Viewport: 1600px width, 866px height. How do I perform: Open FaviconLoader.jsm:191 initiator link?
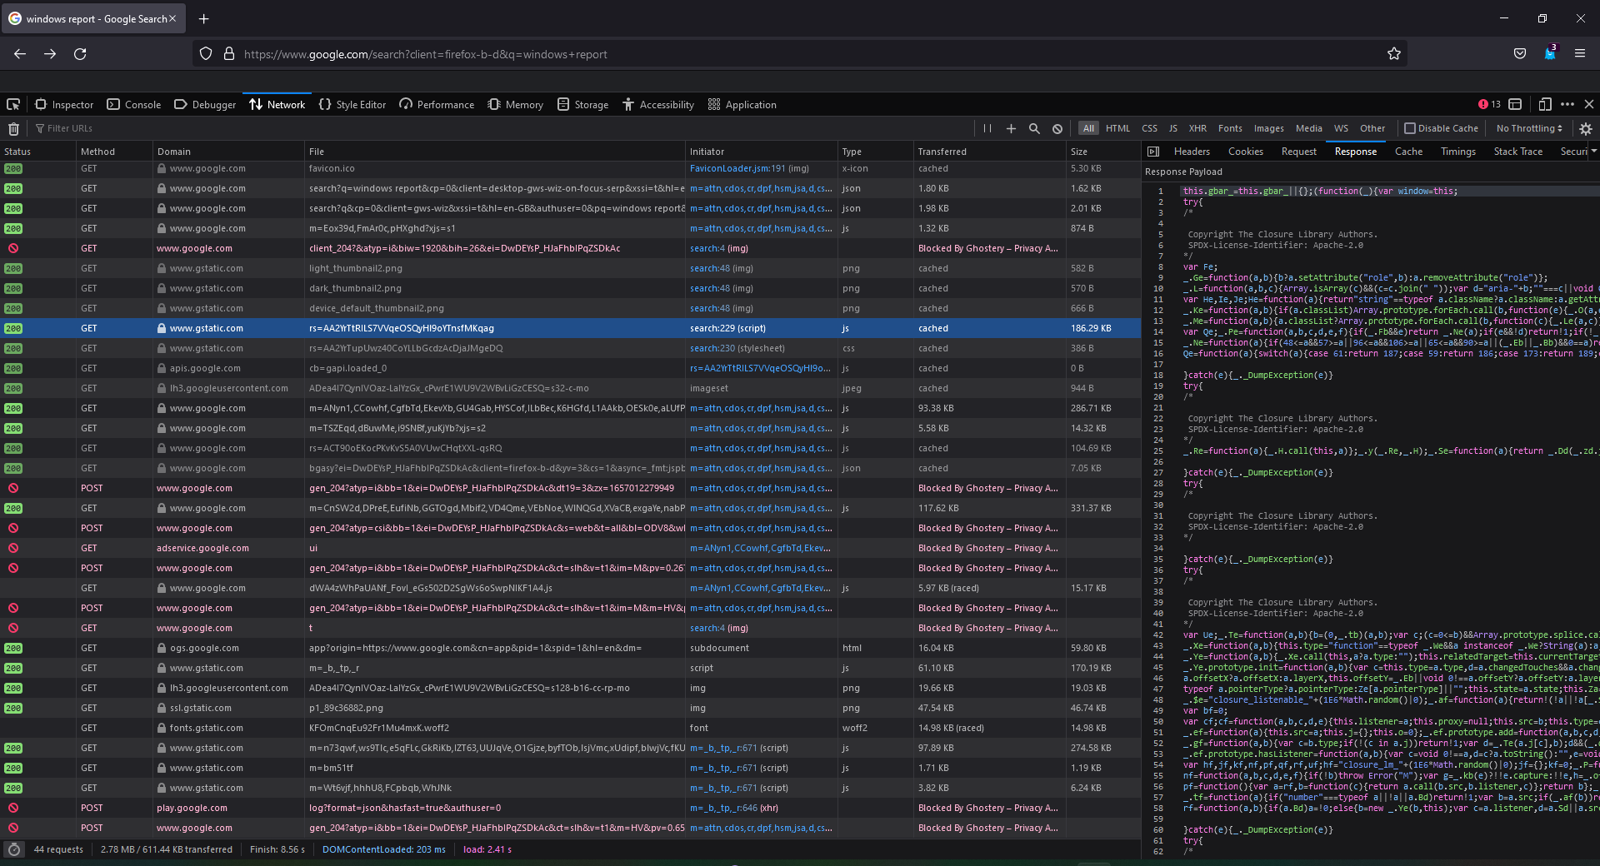(x=737, y=168)
